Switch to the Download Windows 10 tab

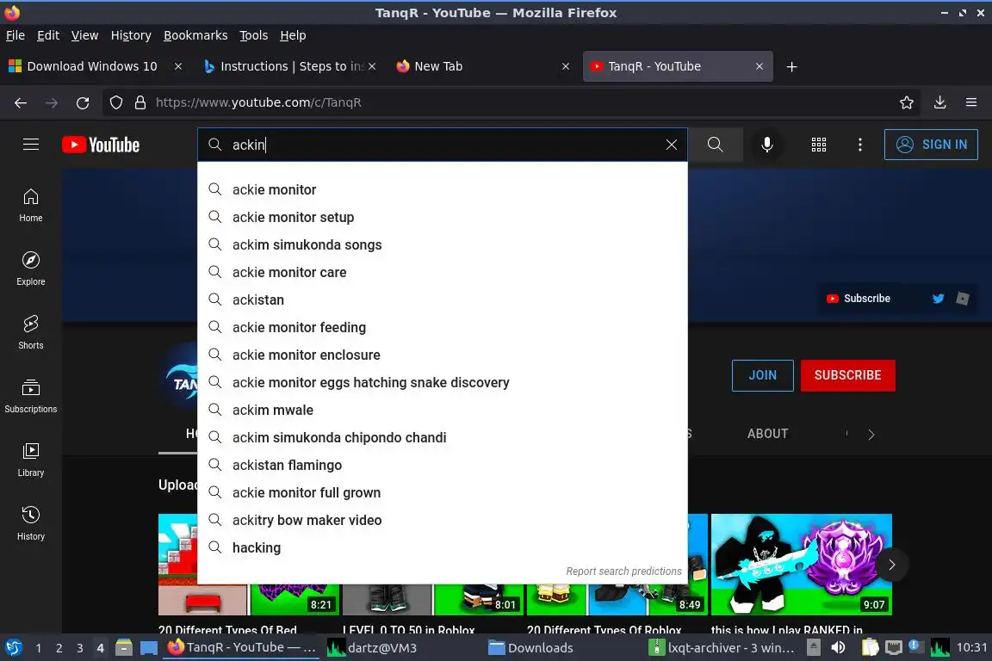point(92,66)
